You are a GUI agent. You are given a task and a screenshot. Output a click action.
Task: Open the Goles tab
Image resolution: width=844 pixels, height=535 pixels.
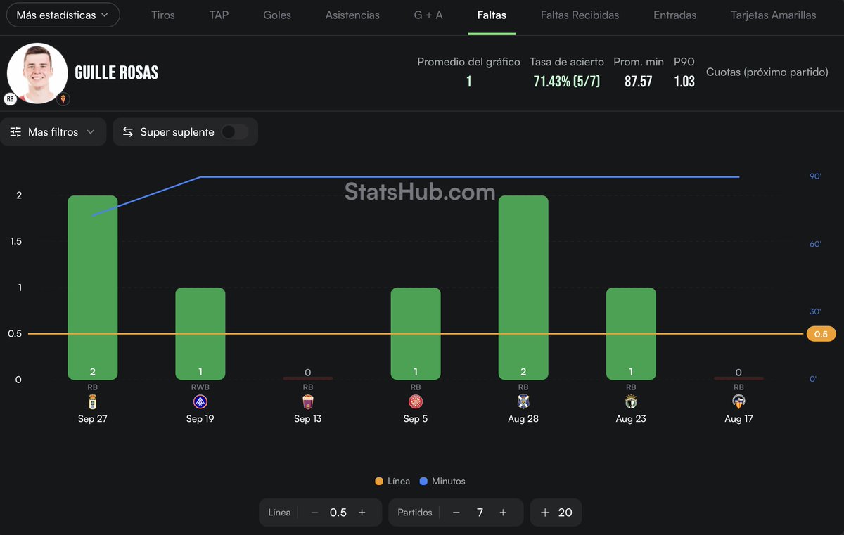(x=277, y=15)
